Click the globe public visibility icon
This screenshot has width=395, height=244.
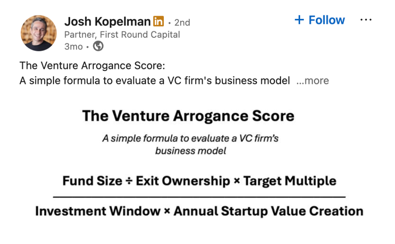pos(98,46)
